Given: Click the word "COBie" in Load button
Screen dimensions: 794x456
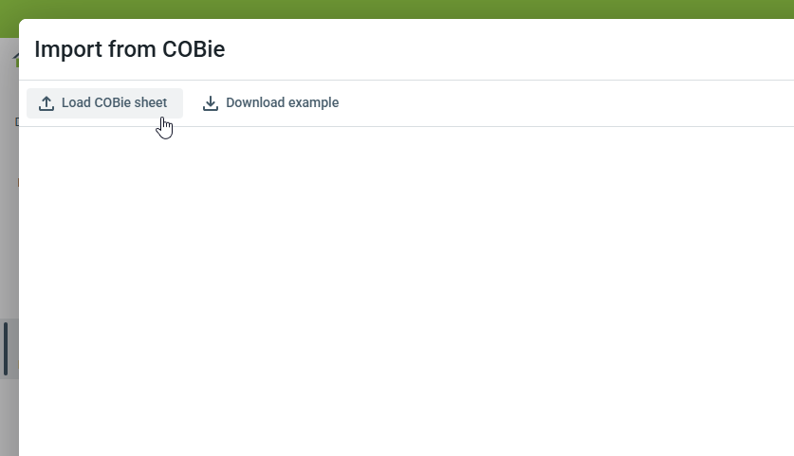Looking at the screenshot, I should coord(115,103).
